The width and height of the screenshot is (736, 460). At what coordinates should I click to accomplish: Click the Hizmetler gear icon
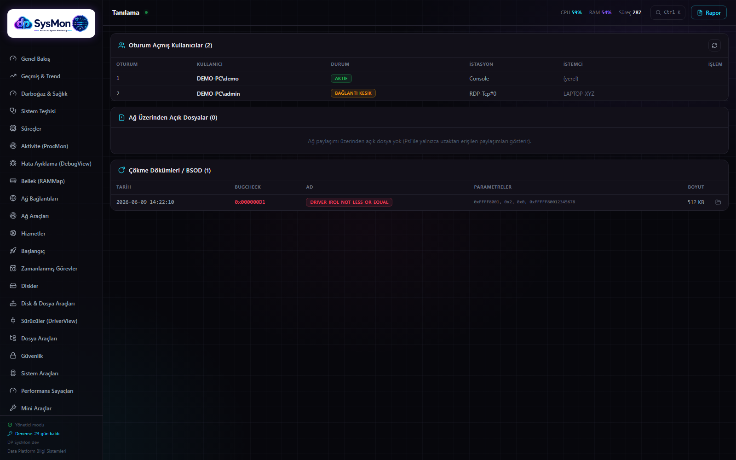coord(13,233)
